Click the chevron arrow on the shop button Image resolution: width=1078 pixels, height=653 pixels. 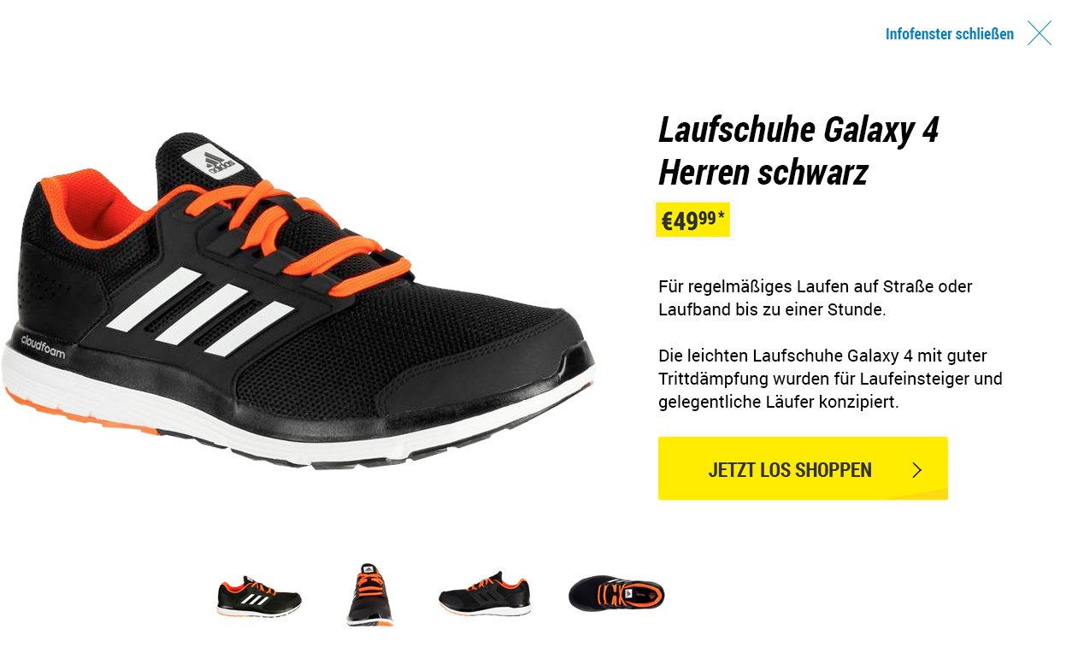917,470
